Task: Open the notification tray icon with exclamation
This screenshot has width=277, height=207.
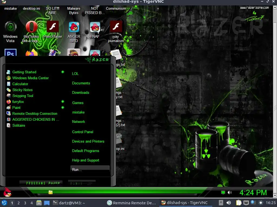Action: click(x=253, y=203)
